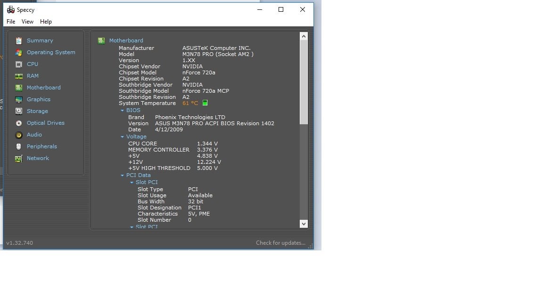Click the ASUSTeK Computer INC. manufacturer value
The height and width of the screenshot is (305, 543).
coord(216,48)
